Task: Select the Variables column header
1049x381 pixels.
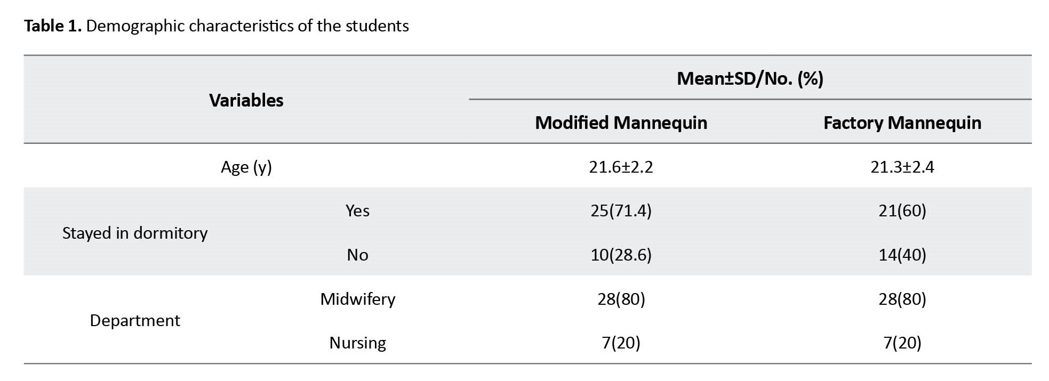Action: coord(246,100)
